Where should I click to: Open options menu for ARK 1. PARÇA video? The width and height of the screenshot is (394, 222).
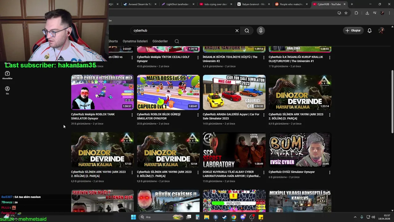198,172
